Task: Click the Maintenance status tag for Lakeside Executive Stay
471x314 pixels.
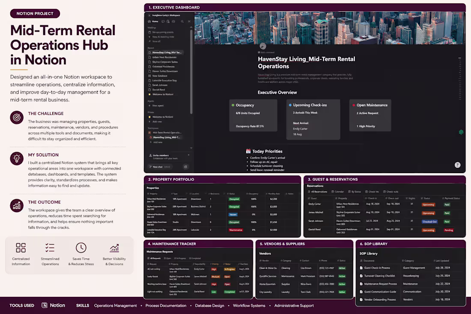Action: [236, 230]
